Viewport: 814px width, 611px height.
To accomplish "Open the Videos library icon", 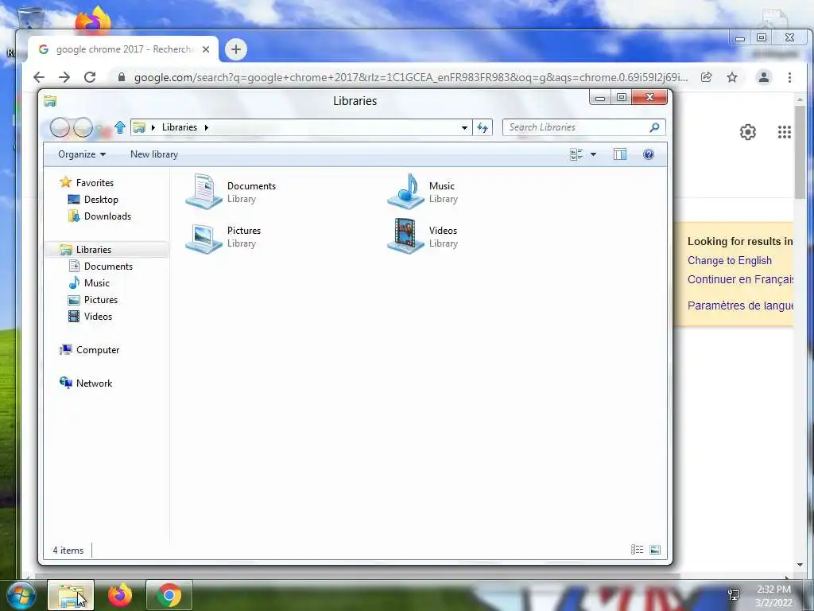I will click(406, 236).
